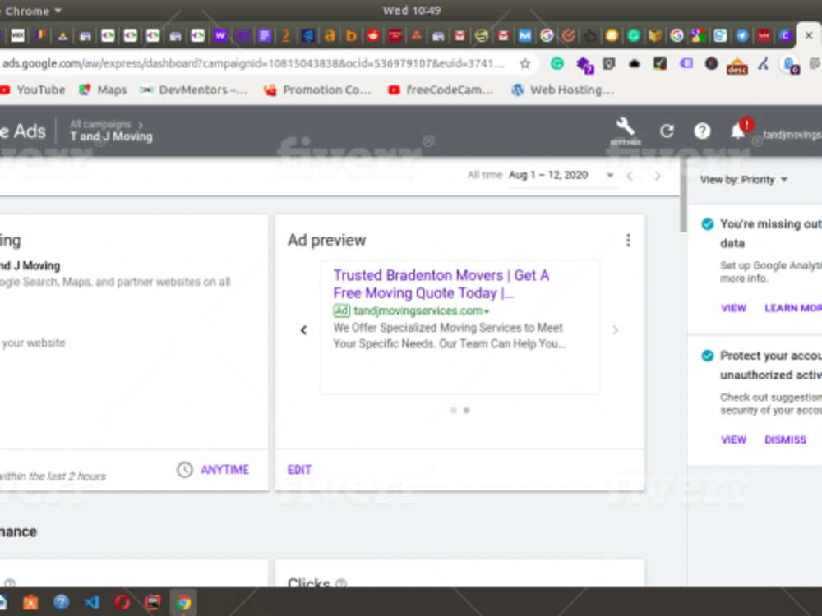Image resolution: width=822 pixels, height=616 pixels.
Task: Open the notifications bell icon
Action: (x=738, y=131)
